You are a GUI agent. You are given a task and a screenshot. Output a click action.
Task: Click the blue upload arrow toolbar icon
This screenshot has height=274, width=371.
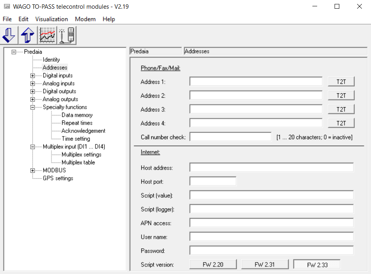click(28, 35)
